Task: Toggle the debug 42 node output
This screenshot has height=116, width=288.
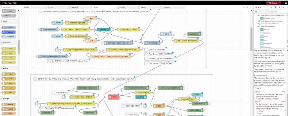Action: pyautogui.click(x=98, y=113)
